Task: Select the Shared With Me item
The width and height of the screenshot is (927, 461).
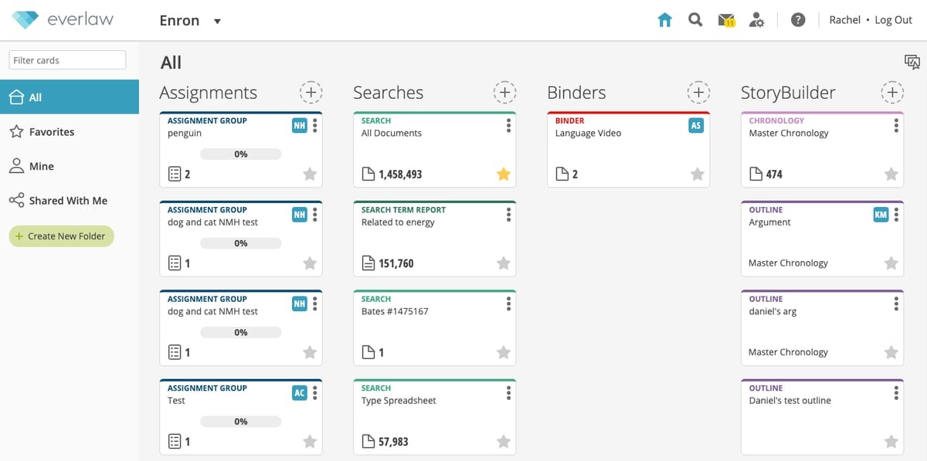Action: coord(70,200)
